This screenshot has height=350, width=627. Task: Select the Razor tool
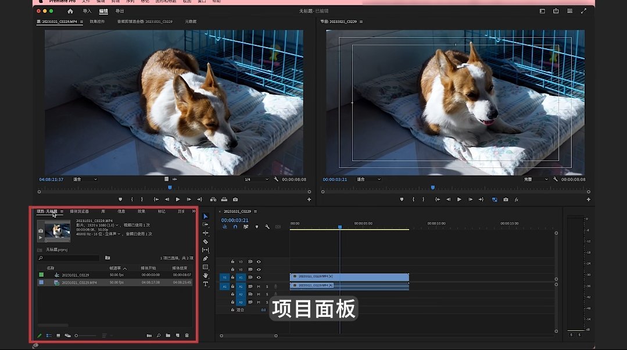tap(206, 242)
